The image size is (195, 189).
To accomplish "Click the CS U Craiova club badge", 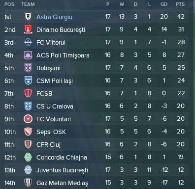I will [x=28, y=106].
